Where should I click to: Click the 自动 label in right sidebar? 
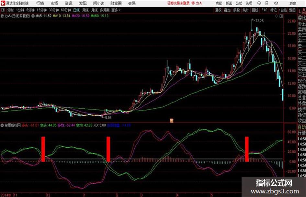302,127
